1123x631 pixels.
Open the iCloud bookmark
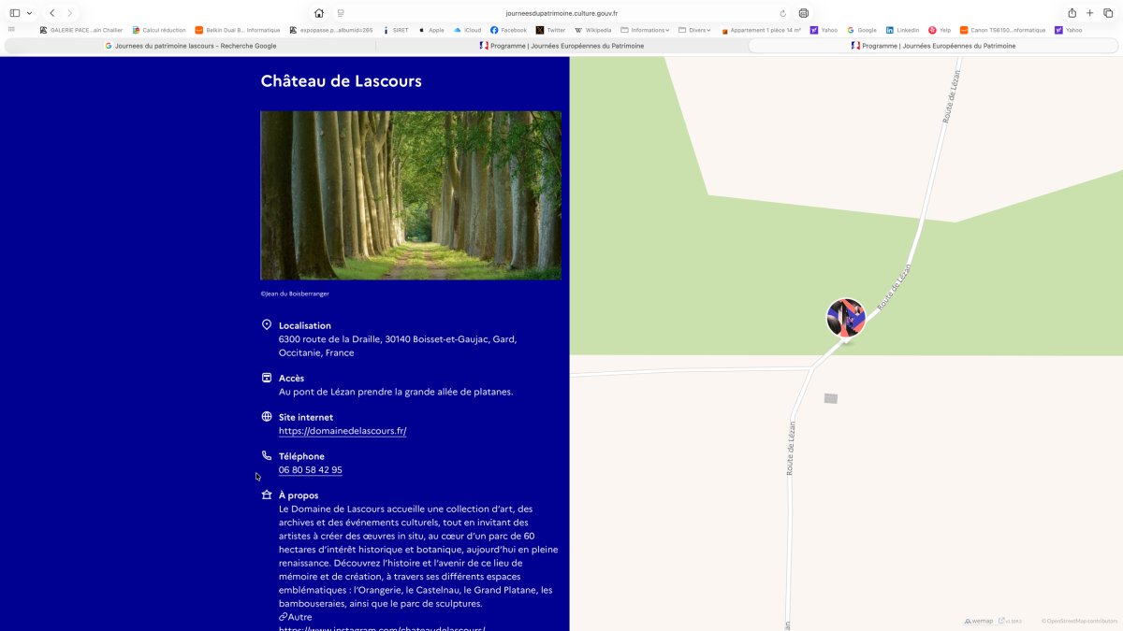[468, 30]
